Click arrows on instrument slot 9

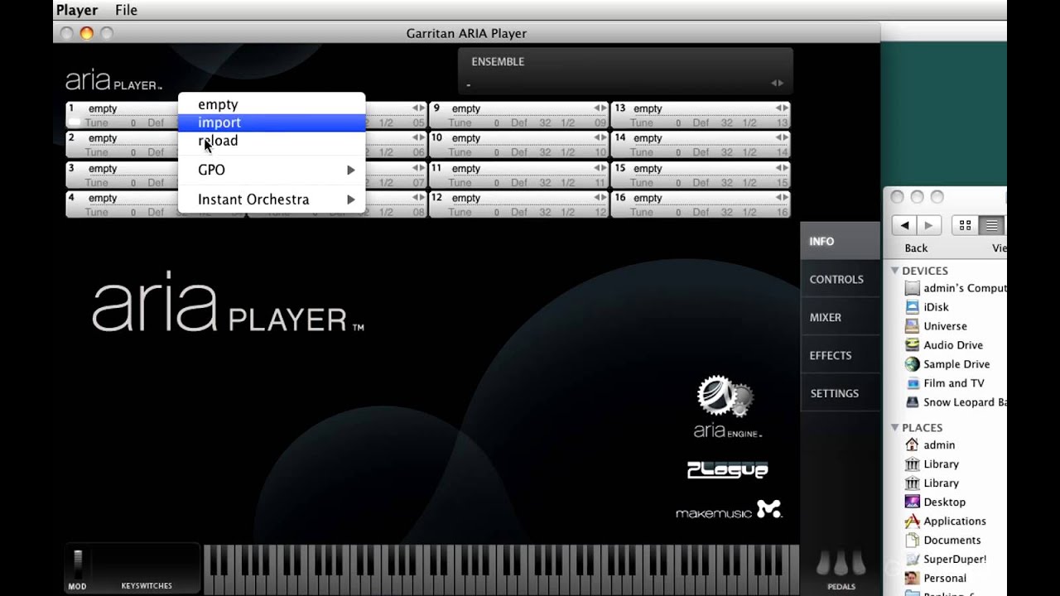[x=600, y=108]
